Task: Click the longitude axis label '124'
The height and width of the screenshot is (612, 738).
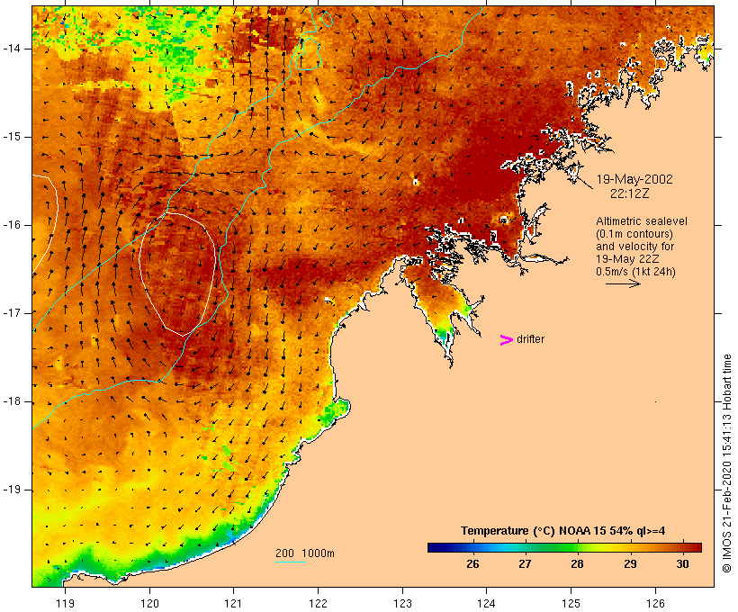Action: (487, 604)
